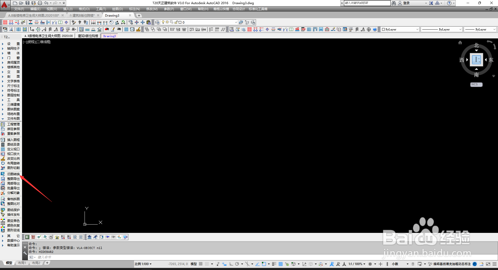Open the 比例 1:100 scale dropdown
This screenshot has width=498, height=270.
(143, 264)
